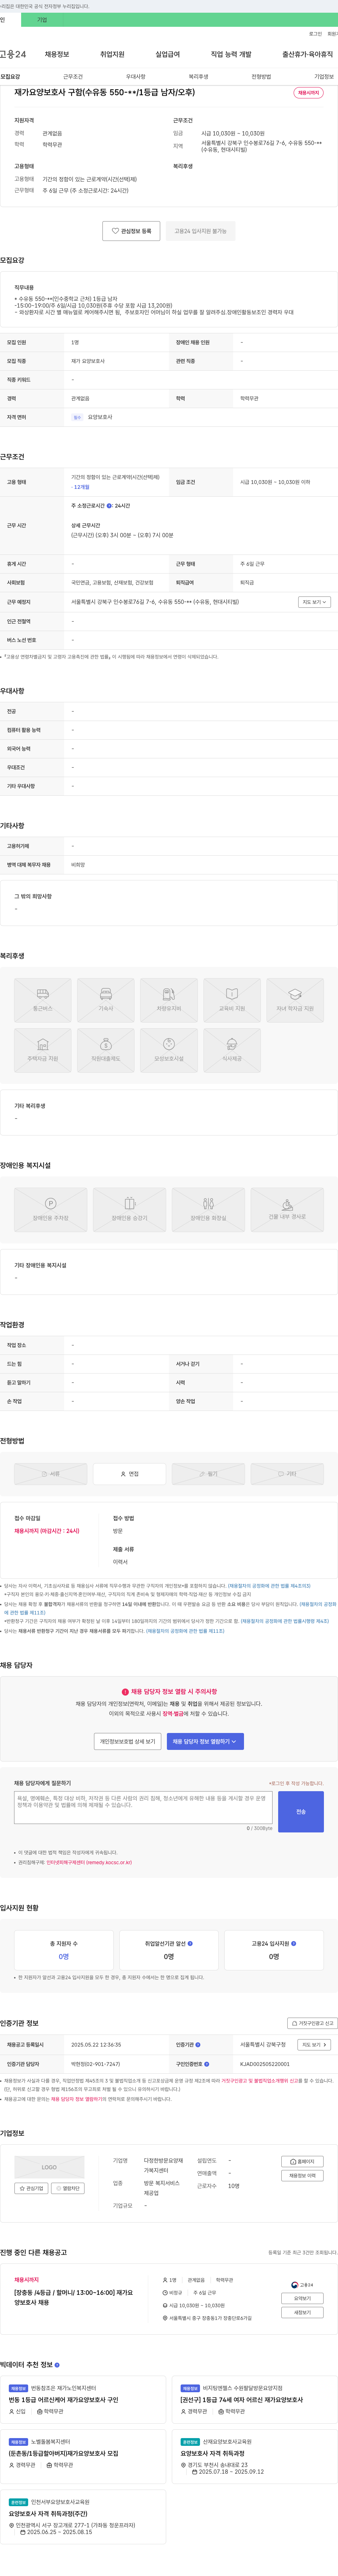The width and height of the screenshot is (338, 2576).
Task: Click the info icon beside 빅데이터 추천 정보
Action: 57,2365
